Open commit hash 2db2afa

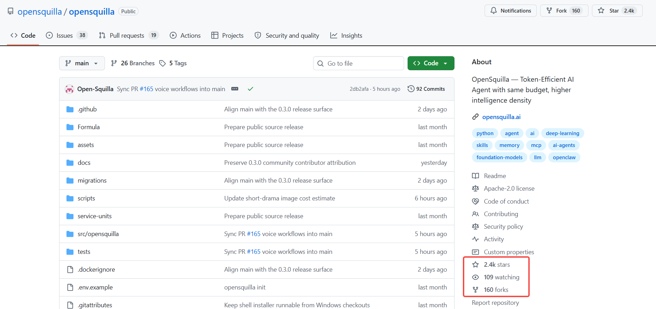(x=359, y=89)
